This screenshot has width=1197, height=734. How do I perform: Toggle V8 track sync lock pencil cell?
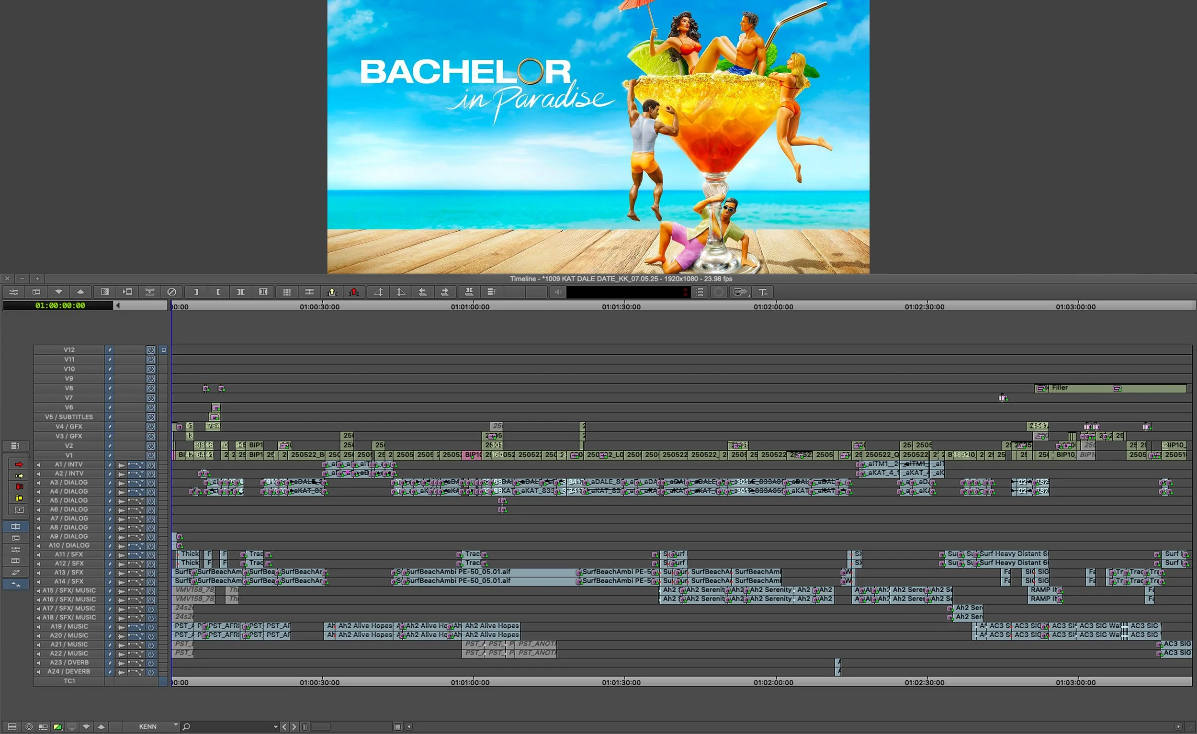coord(110,388)
